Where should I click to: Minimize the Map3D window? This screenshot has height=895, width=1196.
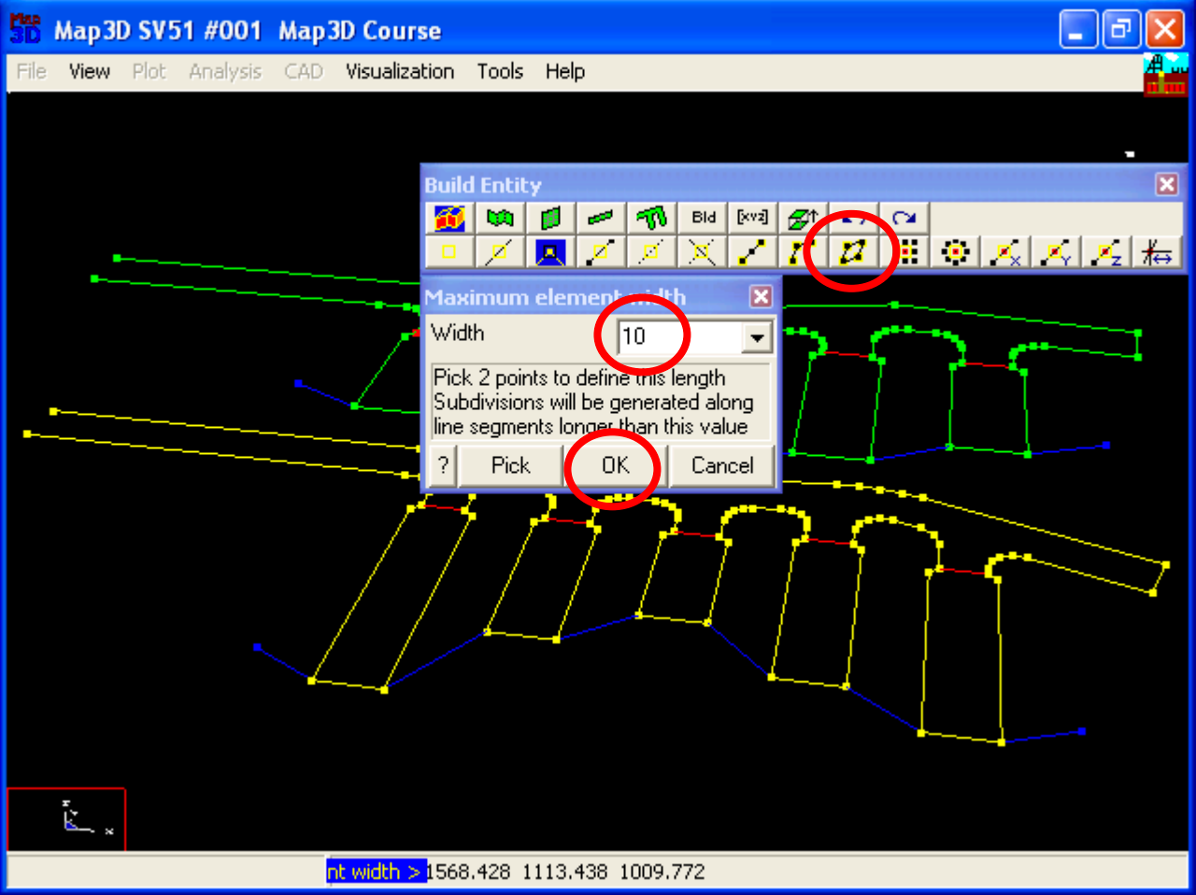pos(1078,30)
